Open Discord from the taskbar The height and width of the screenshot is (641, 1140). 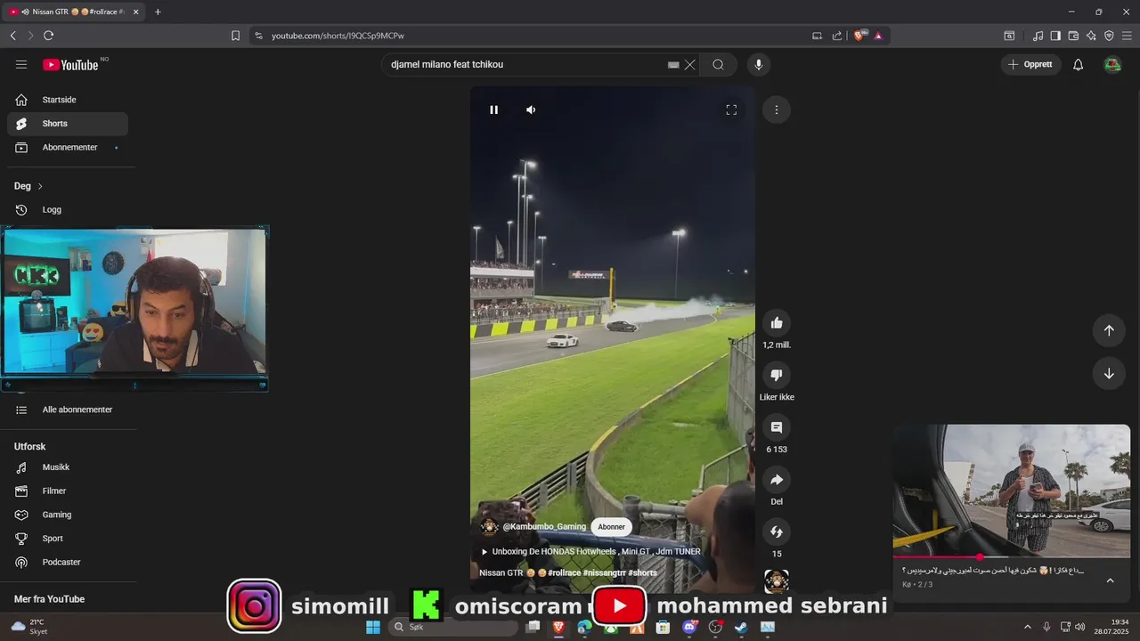pos(689,627)
